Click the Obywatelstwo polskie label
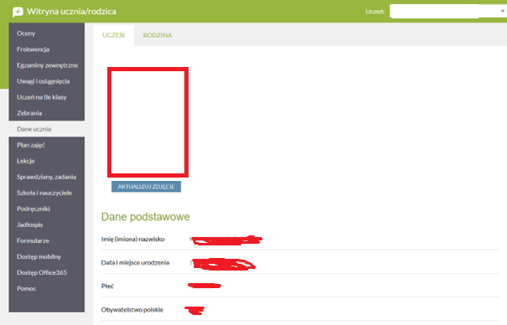Viewport: 507px width, 325px height. [132, 310]
